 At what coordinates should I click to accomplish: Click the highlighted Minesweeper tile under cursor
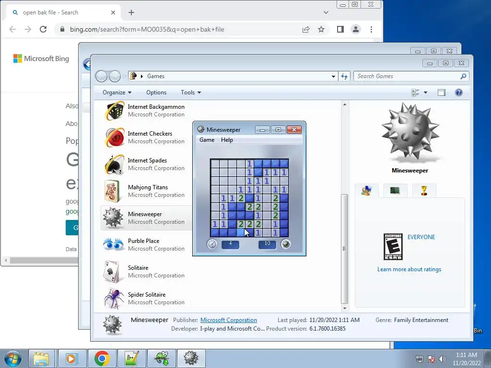[x=241, y=232]
